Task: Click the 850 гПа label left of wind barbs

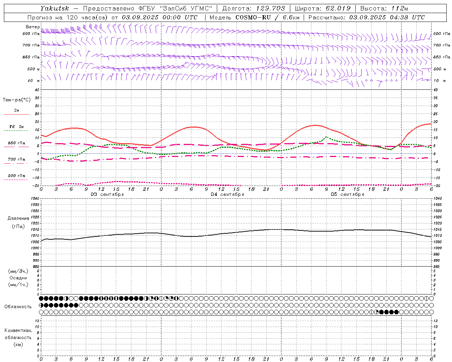Action: [x=31, y=57]
